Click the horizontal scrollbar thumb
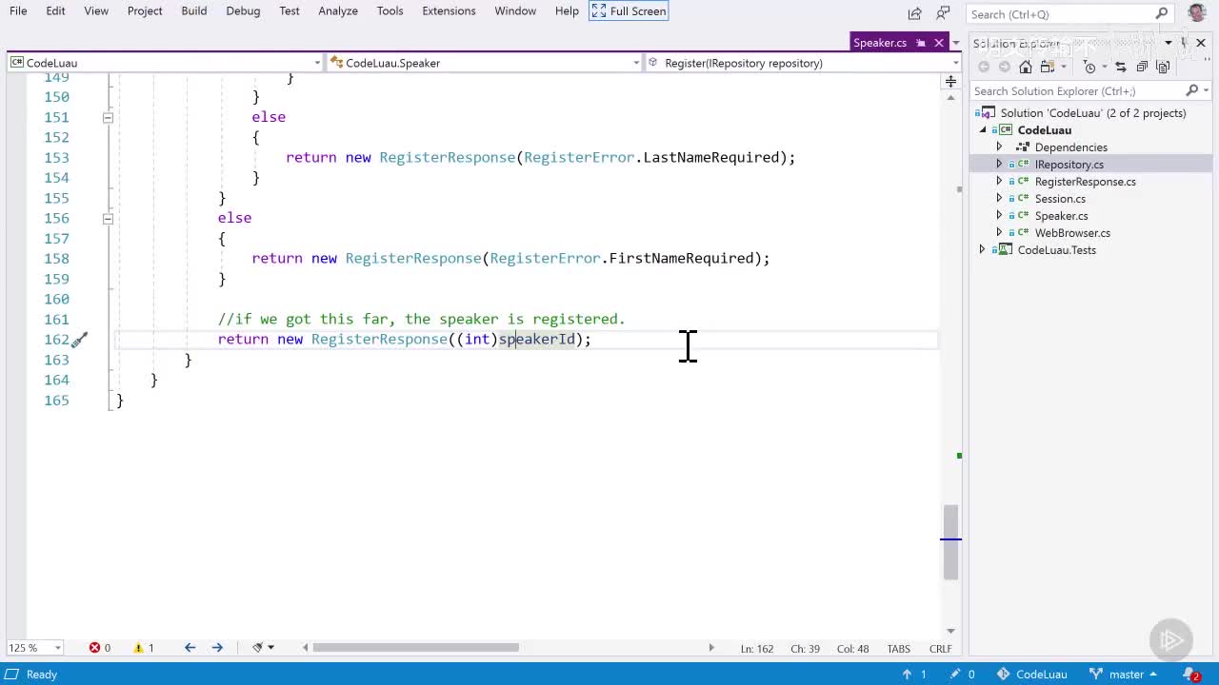 [415, 648]
